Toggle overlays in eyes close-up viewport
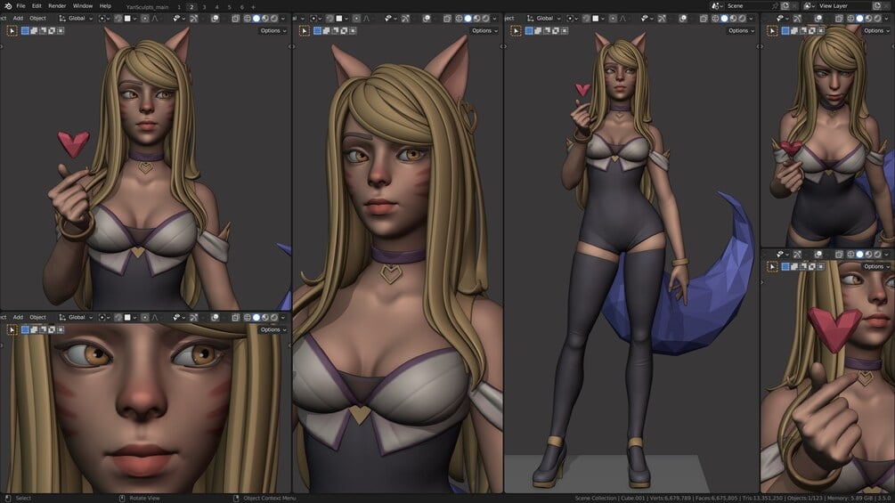895x503 pixels. tap(216, 317)
